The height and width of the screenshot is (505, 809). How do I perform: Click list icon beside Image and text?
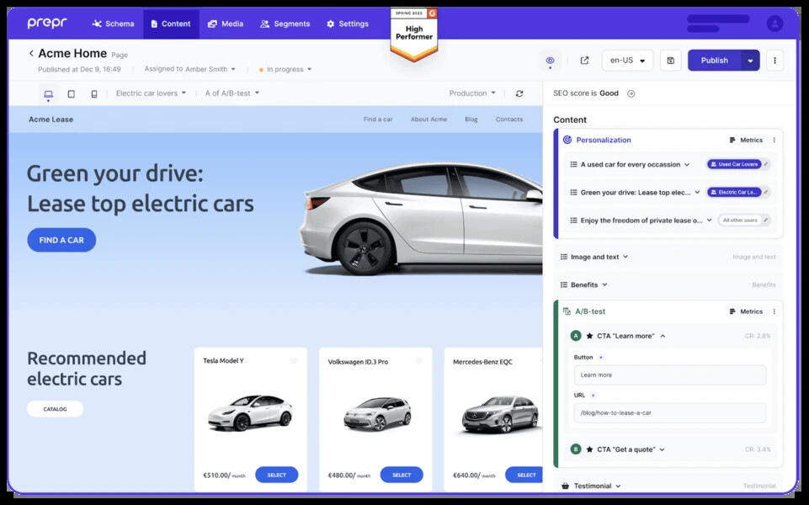tap(564, 257)
